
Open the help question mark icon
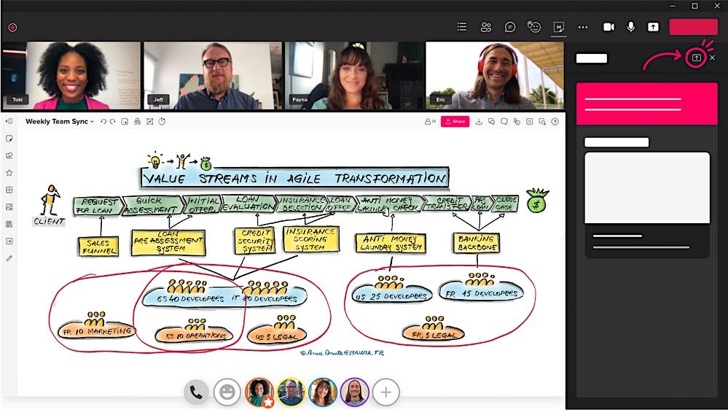pos(555,122)
